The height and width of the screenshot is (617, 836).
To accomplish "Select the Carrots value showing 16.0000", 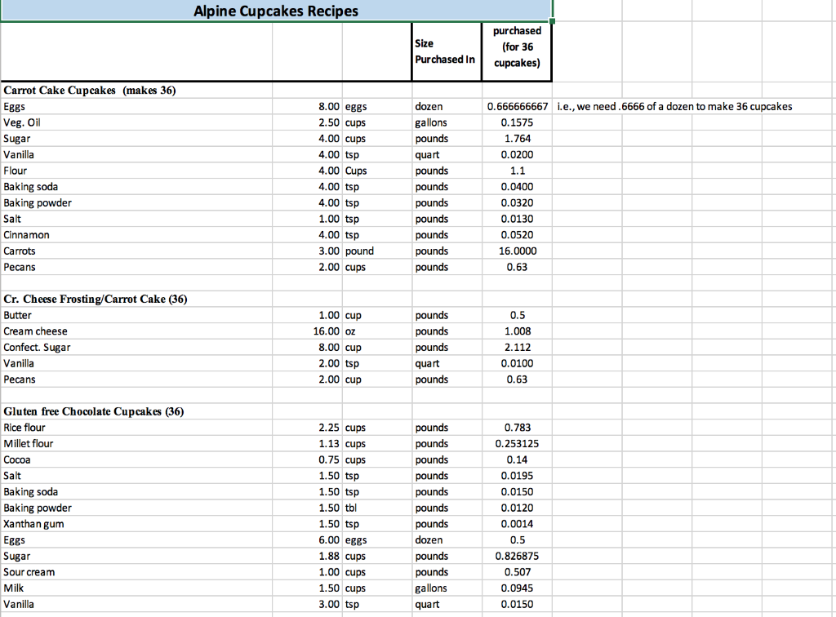I will [517, 251].
